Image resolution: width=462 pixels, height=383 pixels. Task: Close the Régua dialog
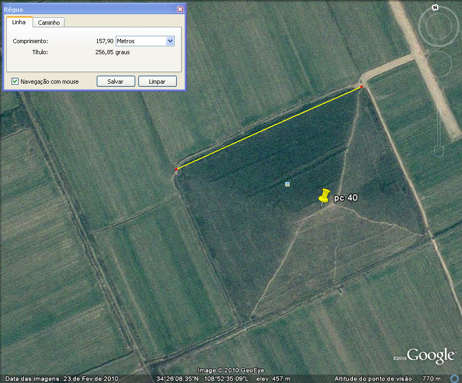[x=180, y=9]
